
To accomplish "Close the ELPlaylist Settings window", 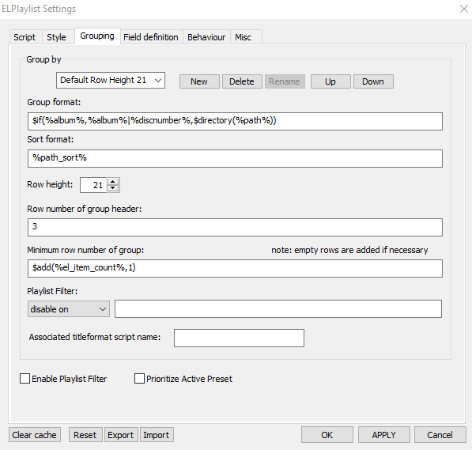I will click(x=464, y=9).
